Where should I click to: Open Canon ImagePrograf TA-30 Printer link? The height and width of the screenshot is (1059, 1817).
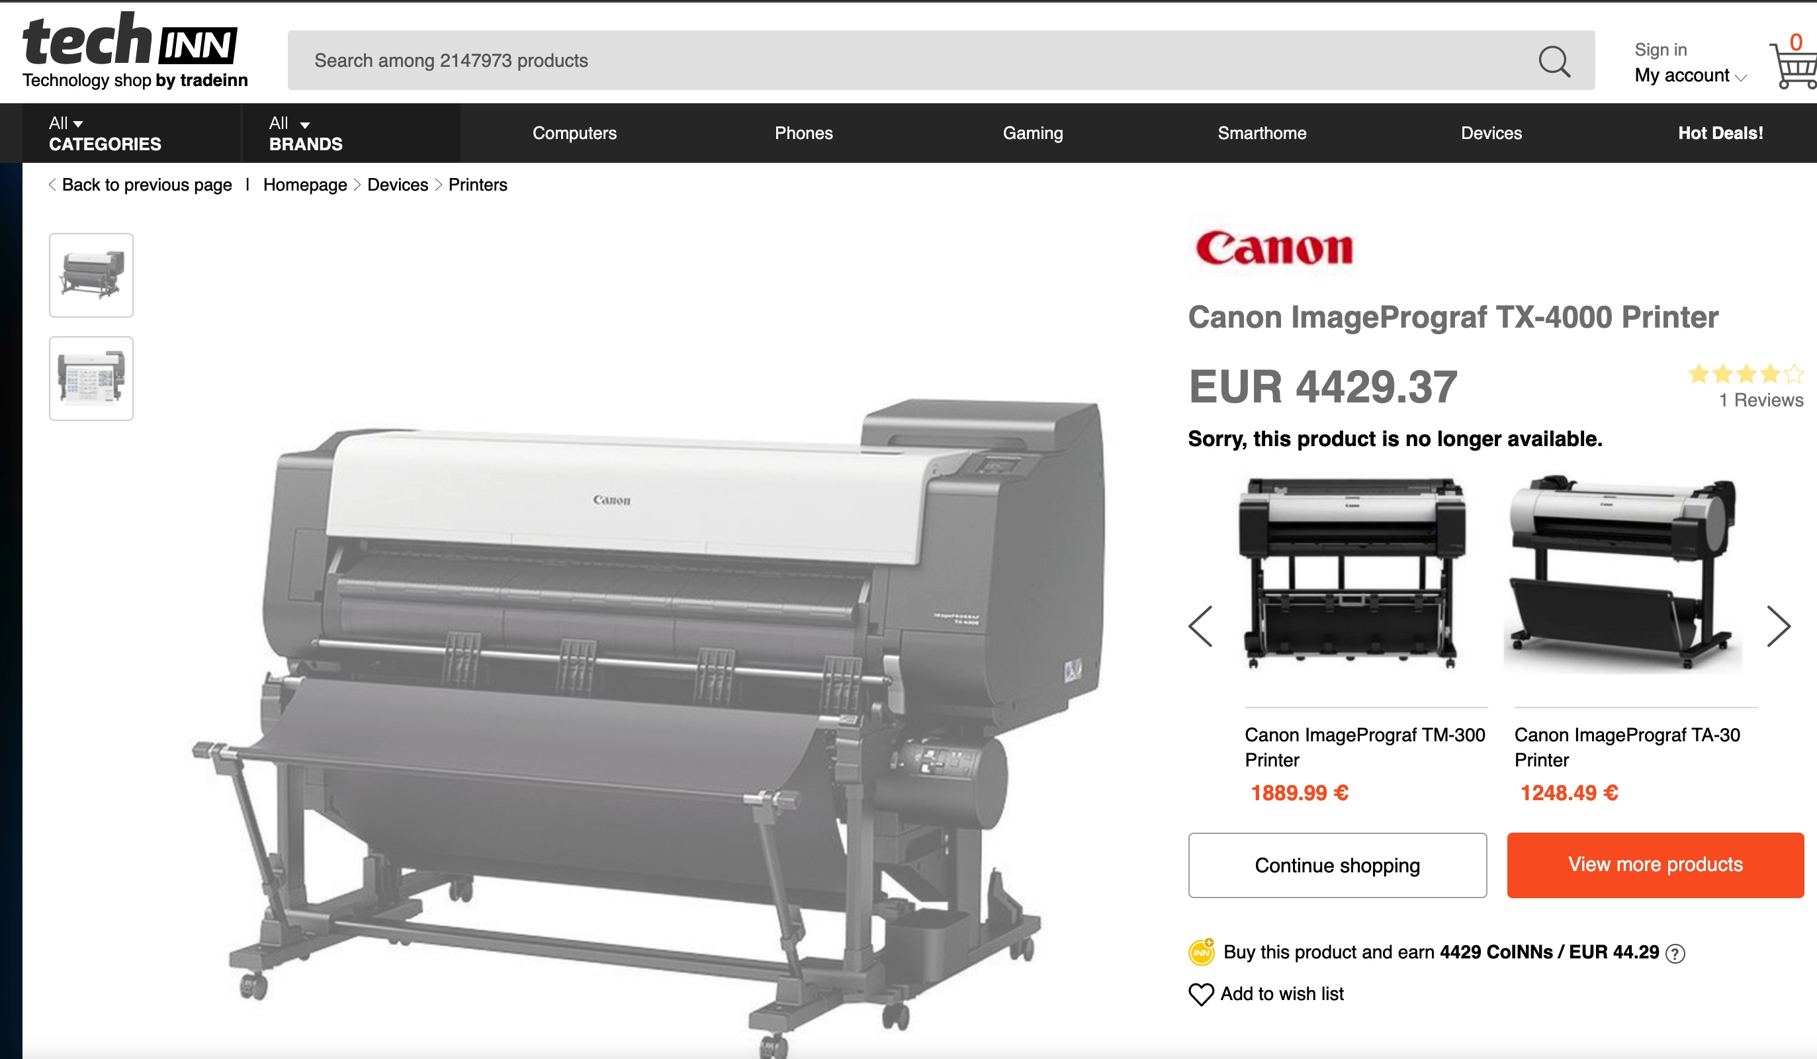[1626, 747]
